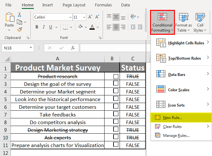This screenshot has width=212, height=156.
Task: Click Manage Rules option
Action: tap(176, 135)
